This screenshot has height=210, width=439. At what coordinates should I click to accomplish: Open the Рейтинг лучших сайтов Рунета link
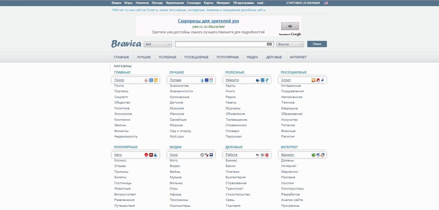coord(189,10)
